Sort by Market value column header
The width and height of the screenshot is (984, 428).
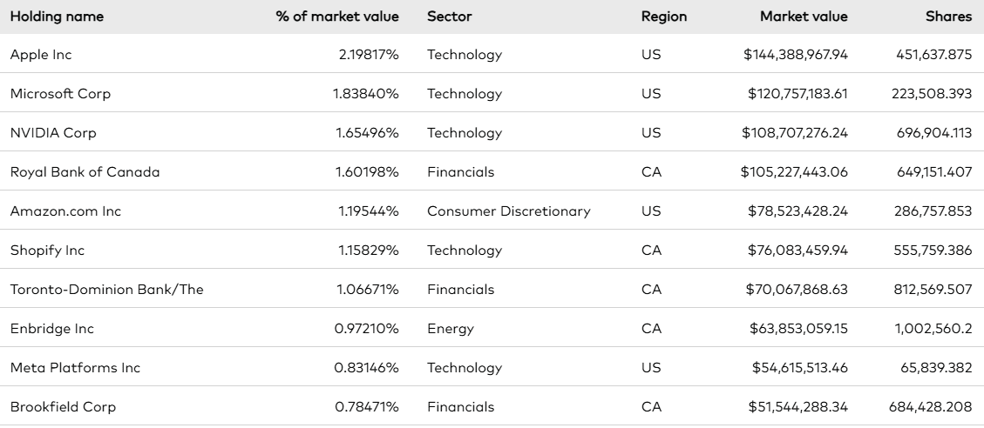pos(804,17)
